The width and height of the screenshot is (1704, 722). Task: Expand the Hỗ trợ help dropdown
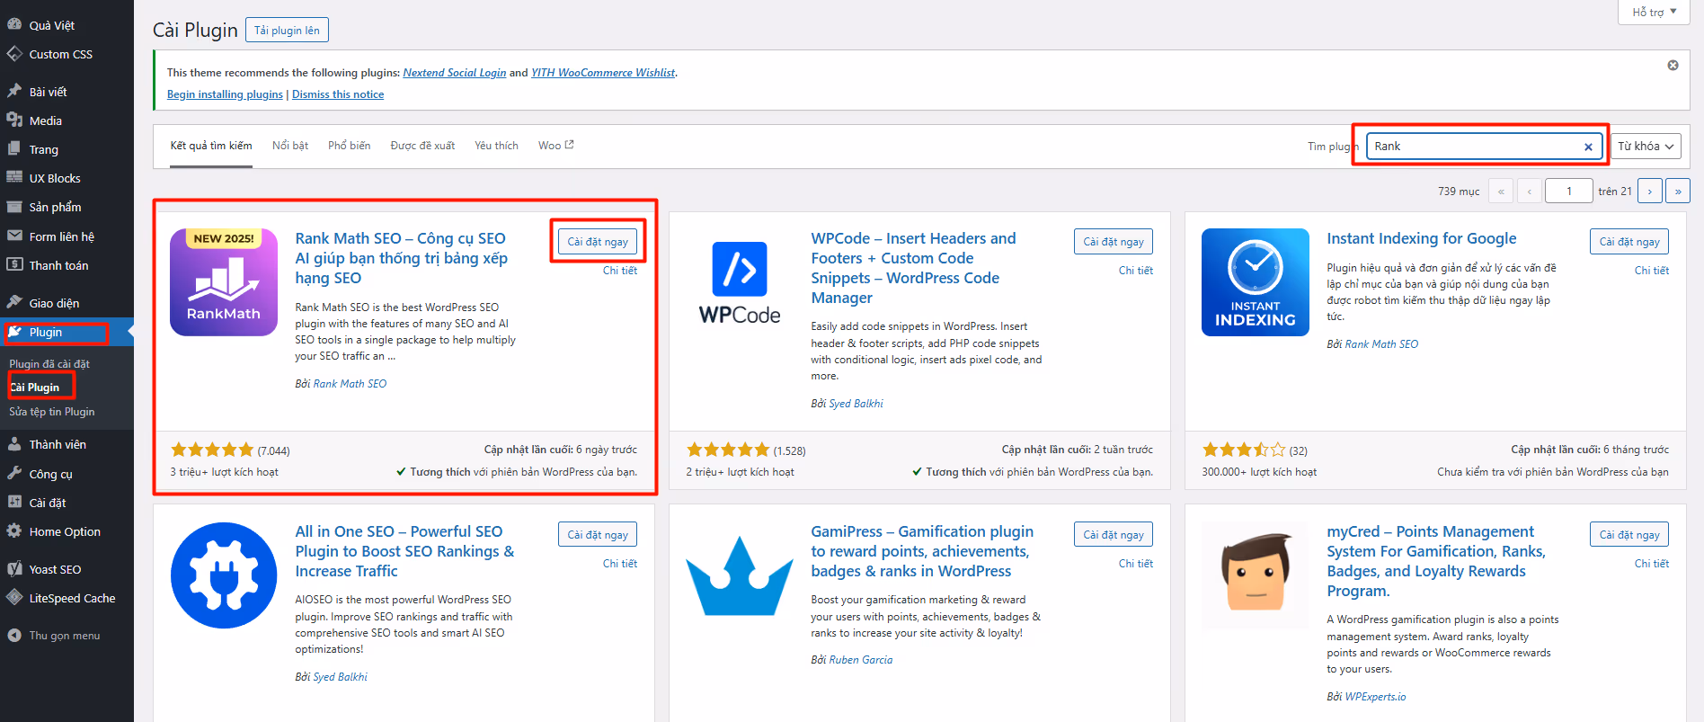pyautogui.click(x=1655, y=12)
